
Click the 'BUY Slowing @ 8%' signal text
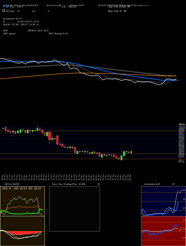(58, 34)
